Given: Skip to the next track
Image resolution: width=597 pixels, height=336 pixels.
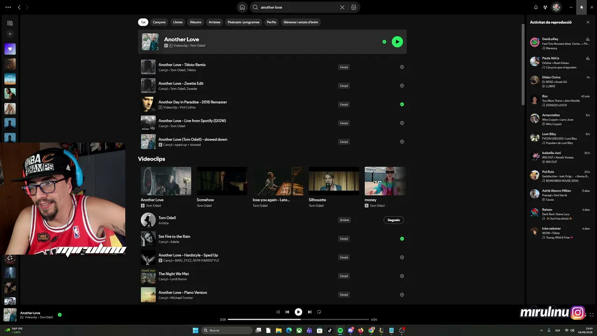Looking at the screenshot, I should click(310, 312).
